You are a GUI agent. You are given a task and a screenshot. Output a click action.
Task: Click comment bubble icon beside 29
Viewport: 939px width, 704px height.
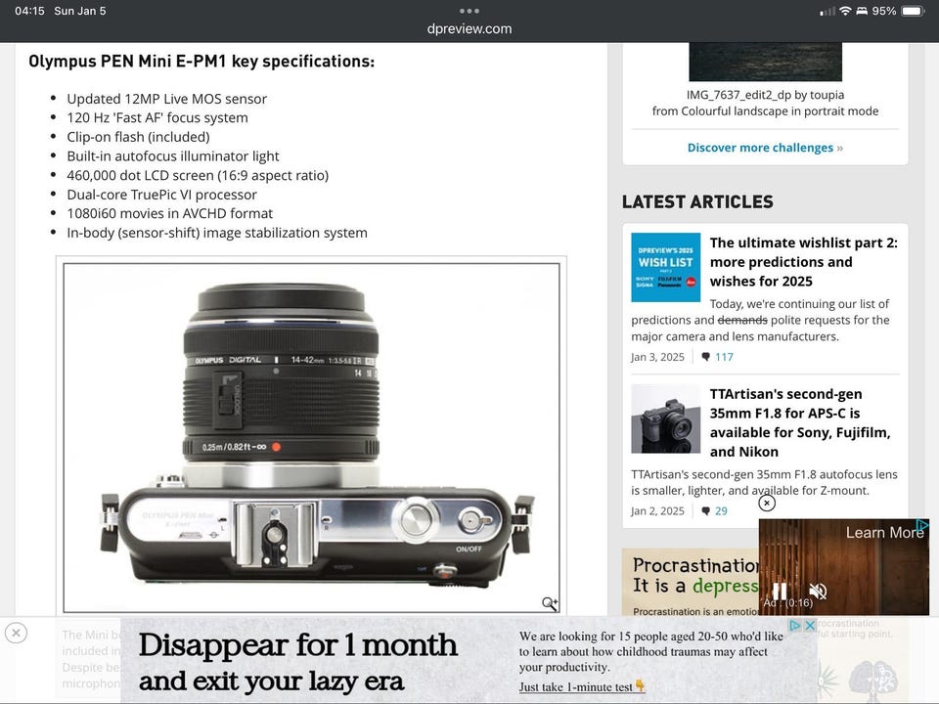click(706, 511)
